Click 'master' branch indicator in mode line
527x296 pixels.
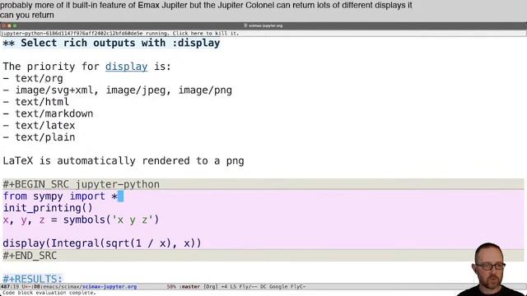coord(191,287)
